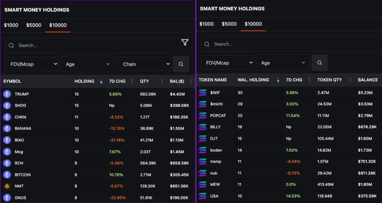Select the $10000 tab in left panel
Viewport: 382px width, 203px height.
[x=58, y=25]
